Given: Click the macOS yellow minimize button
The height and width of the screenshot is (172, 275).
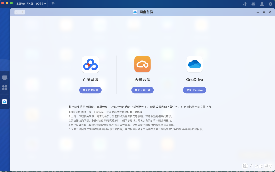Looking at the screenshot, I should tap(7, 3).
